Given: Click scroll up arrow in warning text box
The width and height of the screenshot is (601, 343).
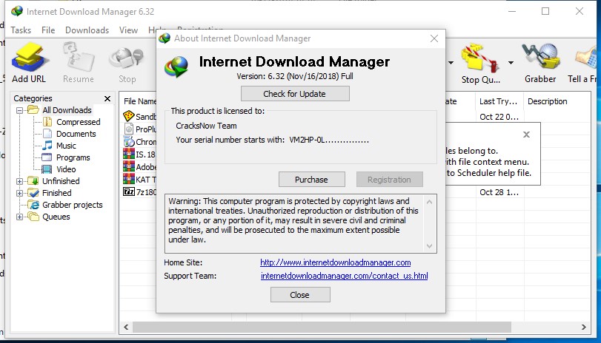Looking at the screenshot, I should pyautogui.click(x=429, y=202).
